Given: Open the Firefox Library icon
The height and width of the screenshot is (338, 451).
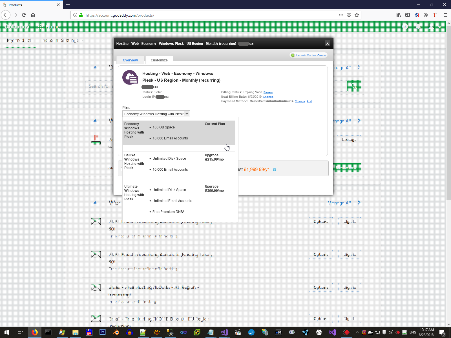Looking at the screenshot, I should (x=399, y=15).
